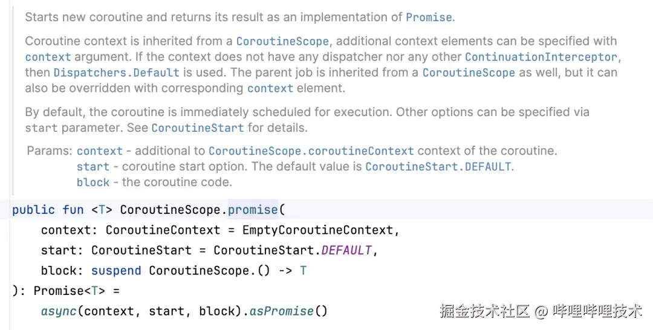Image resolution: width=653 pixels, height=330 pixels.
Task: Click the start parameter link under Params
Action: (93, 167)
